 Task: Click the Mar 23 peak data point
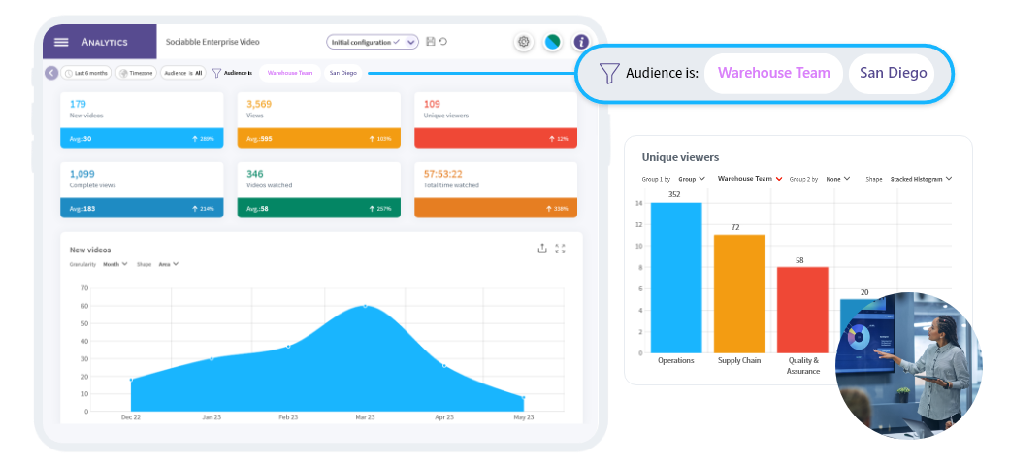click(366, 306)
